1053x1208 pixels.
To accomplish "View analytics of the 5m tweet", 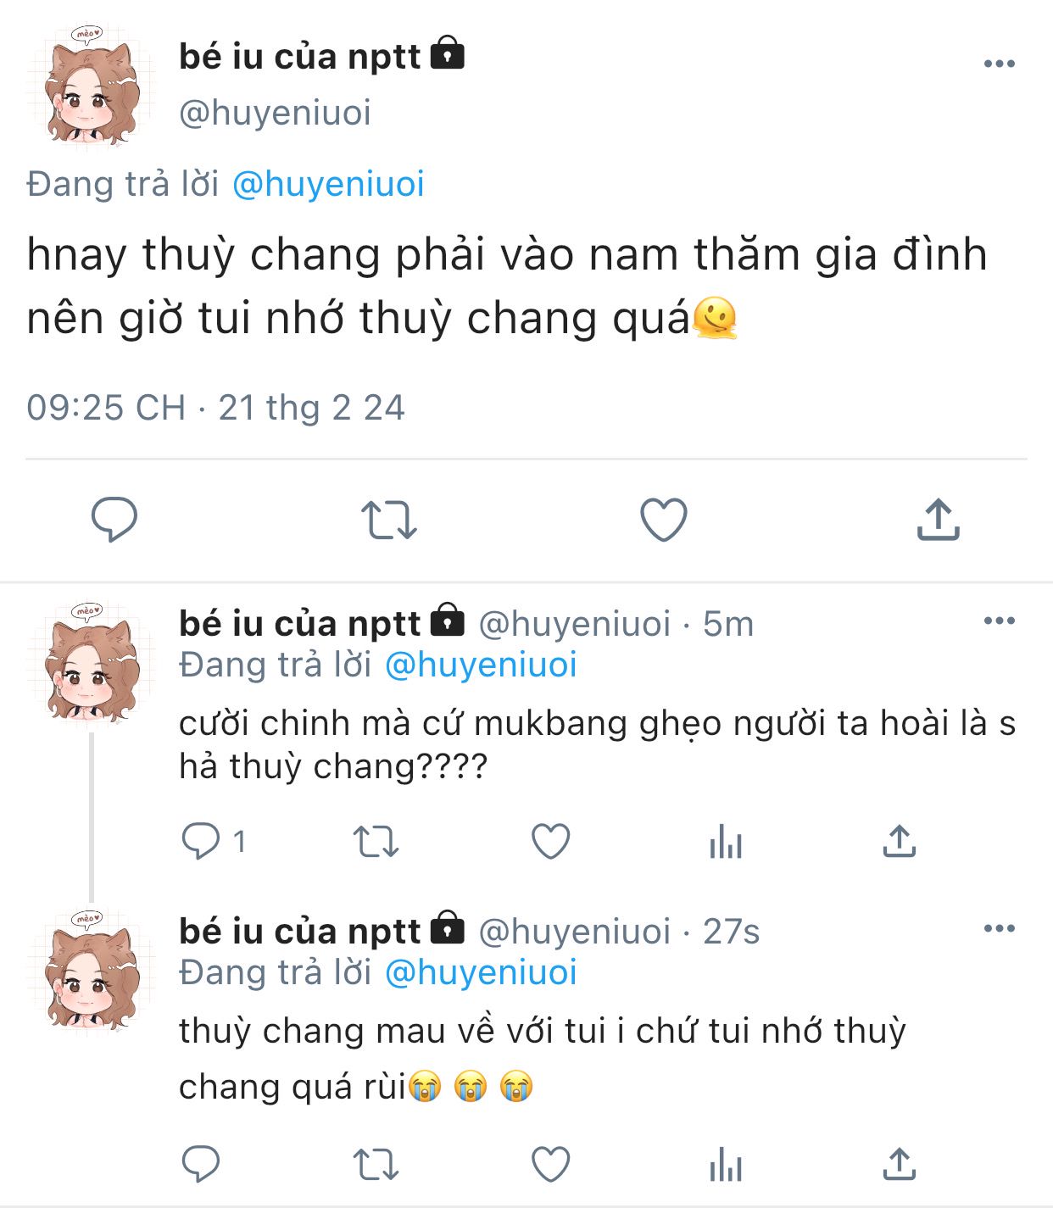I will [726, 841].
